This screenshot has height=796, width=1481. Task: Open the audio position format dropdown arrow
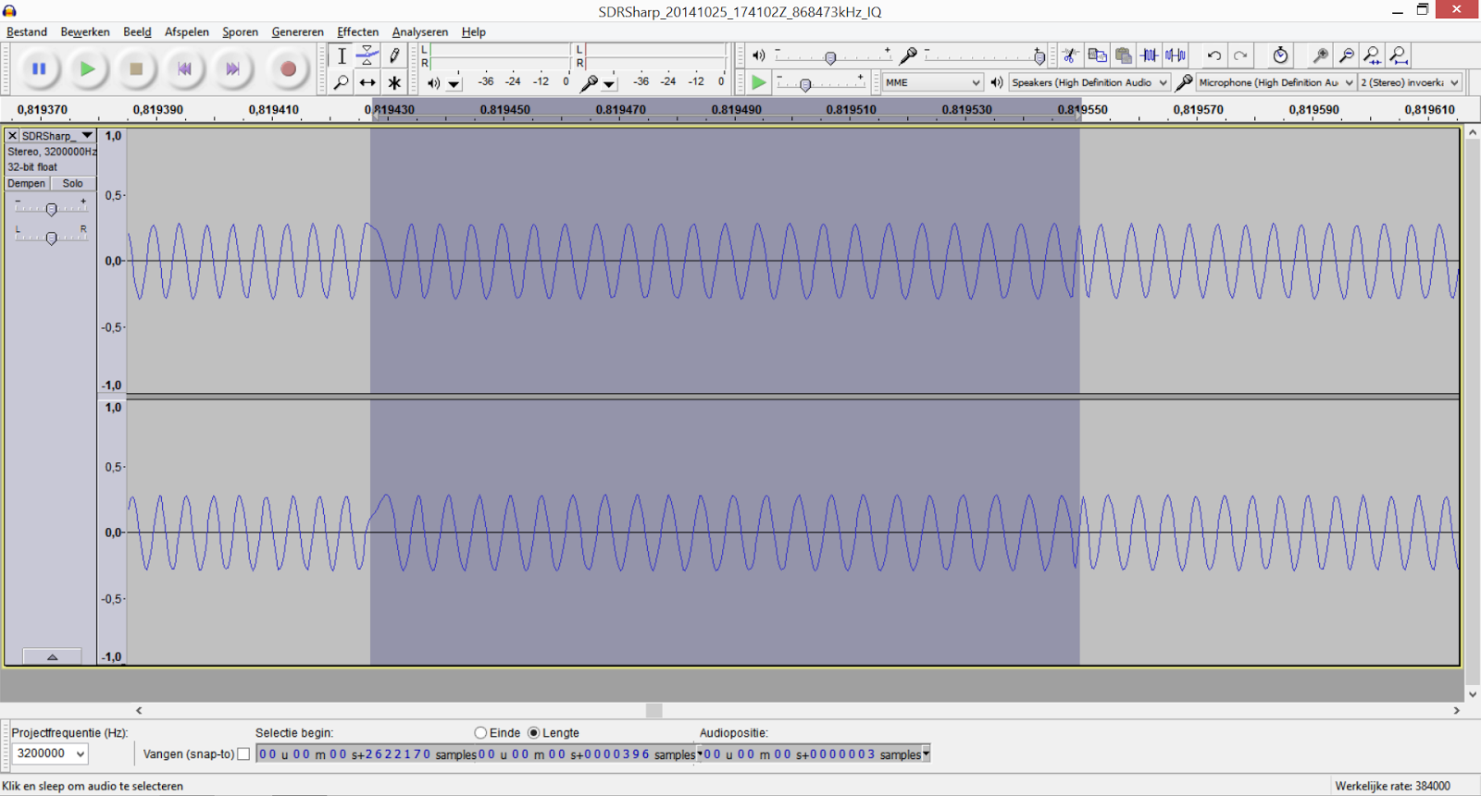pos(926,753)
